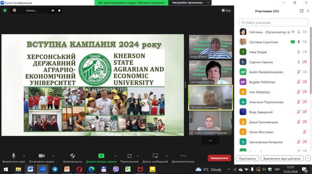The width and height of the screenshot is (312, 174).
Task: Open Windows Start menu
Action: point(6,169)
